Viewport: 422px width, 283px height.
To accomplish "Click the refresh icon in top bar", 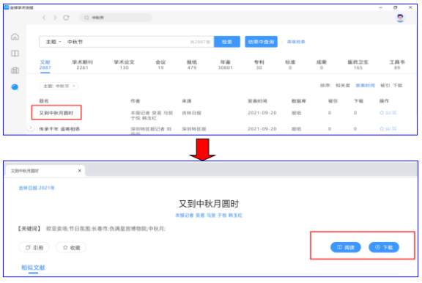I will [66, 18].
